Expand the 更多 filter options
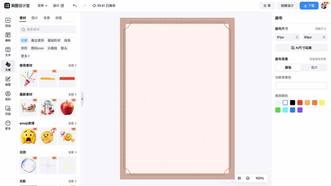 [25, 56]
